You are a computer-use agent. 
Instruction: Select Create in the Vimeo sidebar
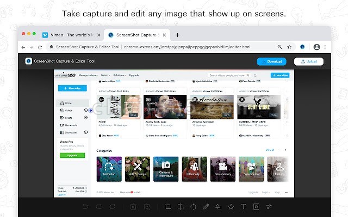point(66,118)
